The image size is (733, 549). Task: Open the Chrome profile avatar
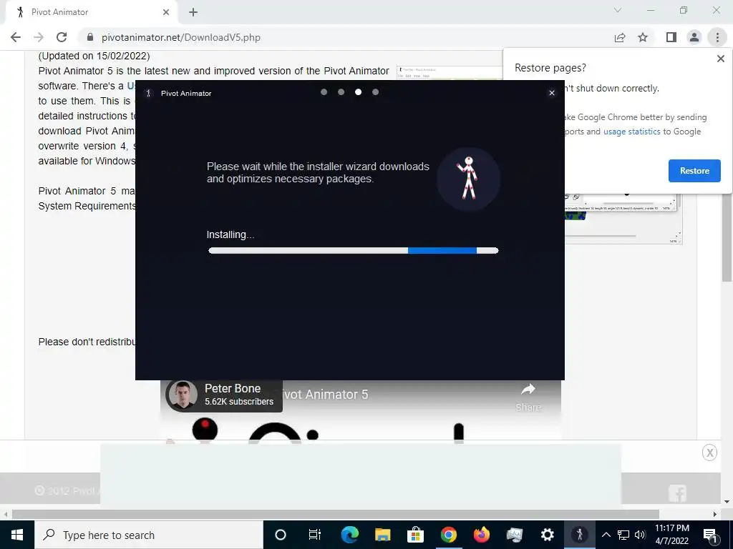pos(694,37)
